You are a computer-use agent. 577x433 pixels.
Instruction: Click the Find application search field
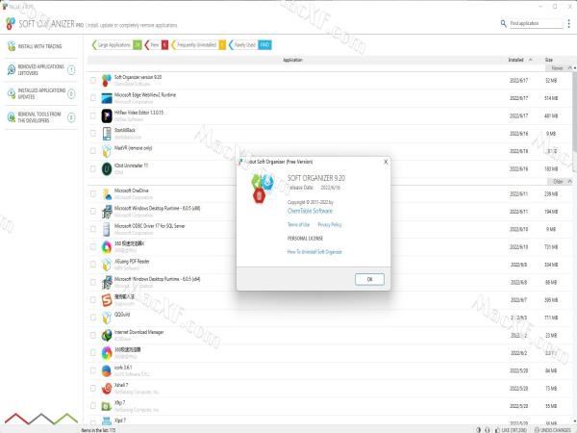click(x=536, y=23)
